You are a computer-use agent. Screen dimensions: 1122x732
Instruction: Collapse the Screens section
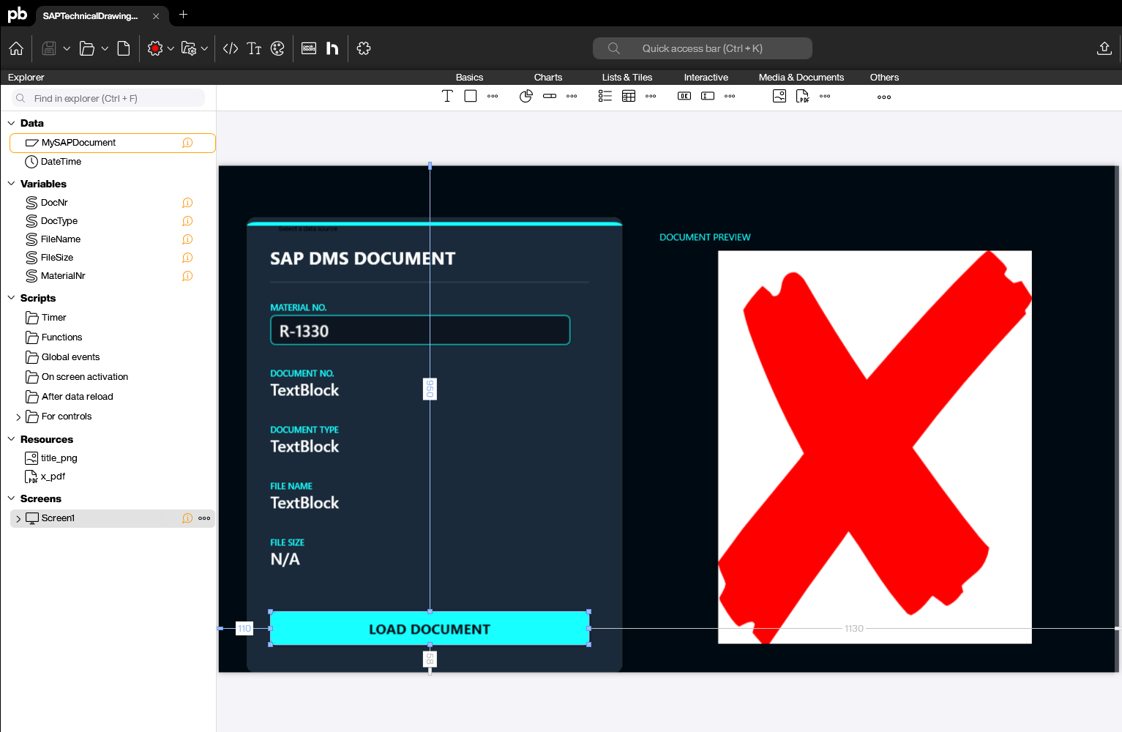[x=11, y=498]
